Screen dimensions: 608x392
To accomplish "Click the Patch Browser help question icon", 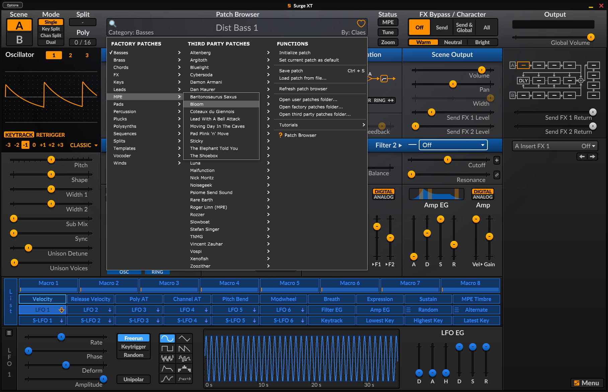I will (x=281, y=135).
